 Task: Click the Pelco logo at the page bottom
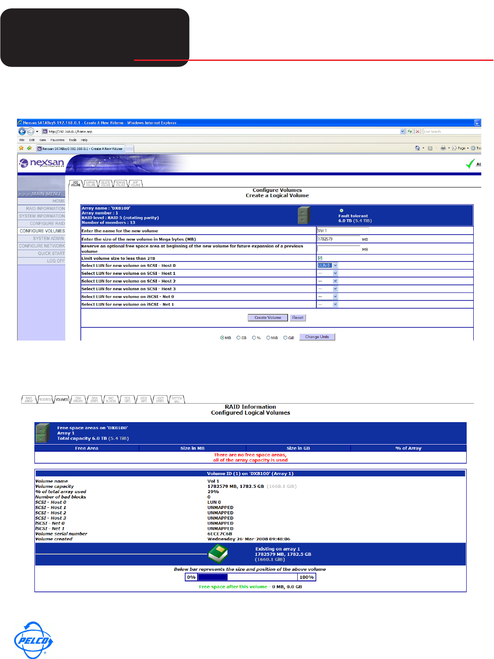pos(33,640)
